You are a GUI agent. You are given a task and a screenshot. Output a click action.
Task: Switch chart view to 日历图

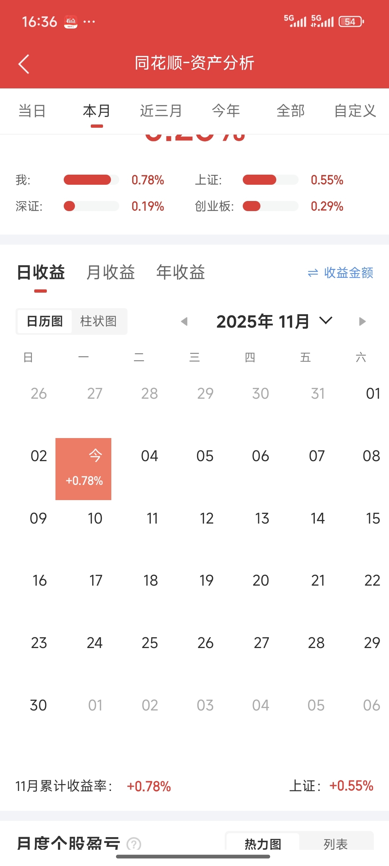(x=45, y=321)
